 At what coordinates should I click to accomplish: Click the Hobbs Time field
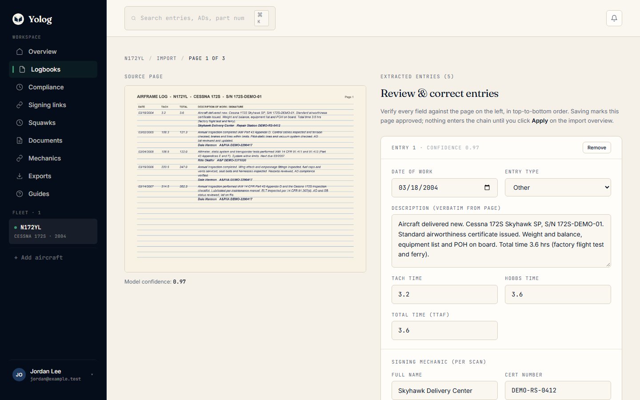[x=558, y=294]
